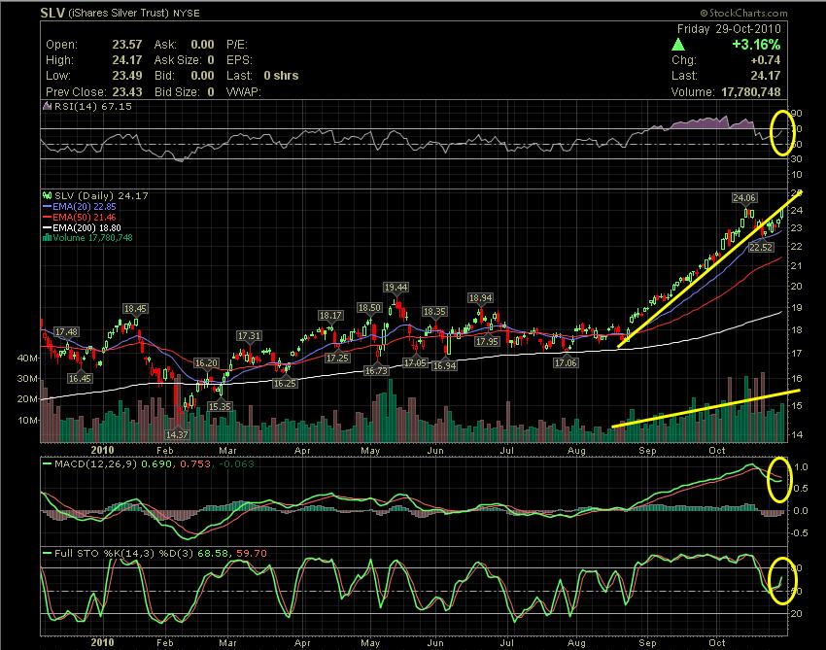Screen dimensions: 826x650
Task: Click the stochastic %D value 59.70
Action: (x=252, y=554)
